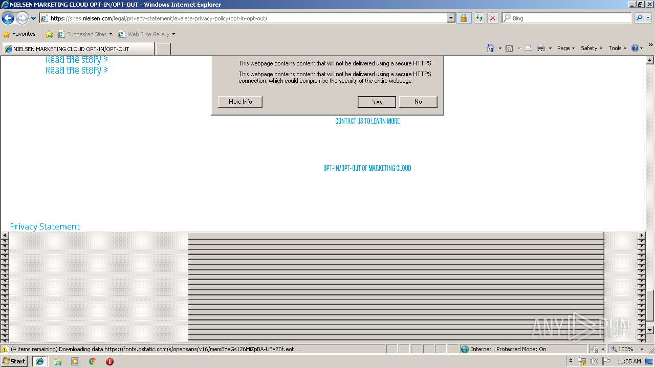
Task: Click the red Opera taskbar icon
Action: pos(110,361)
